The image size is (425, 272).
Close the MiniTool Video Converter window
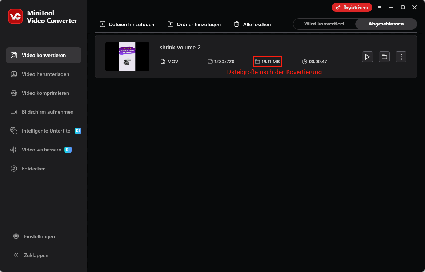click(414, 8)
